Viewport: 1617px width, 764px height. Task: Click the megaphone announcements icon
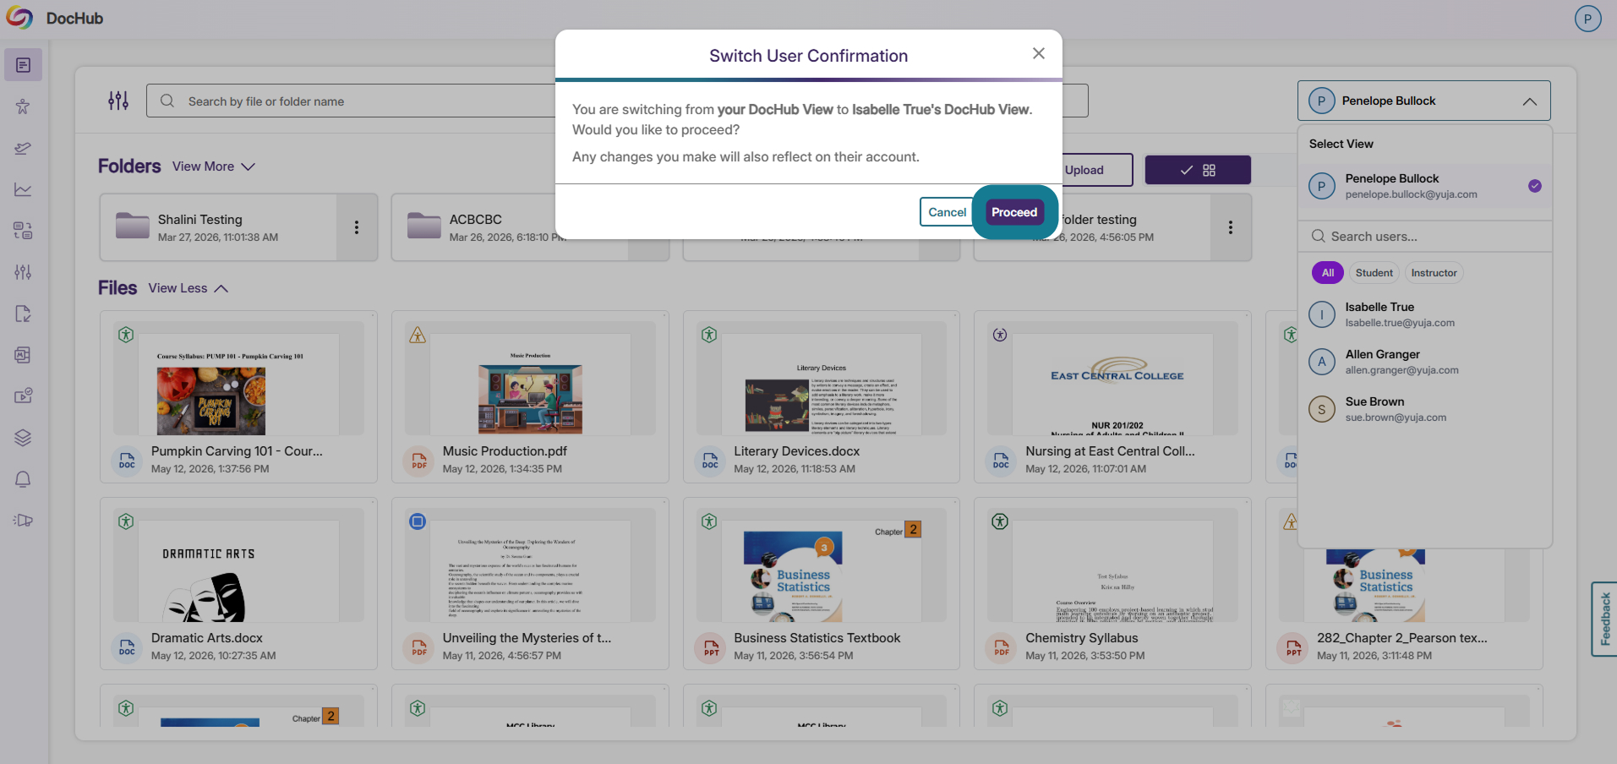[x=23, y=521]
